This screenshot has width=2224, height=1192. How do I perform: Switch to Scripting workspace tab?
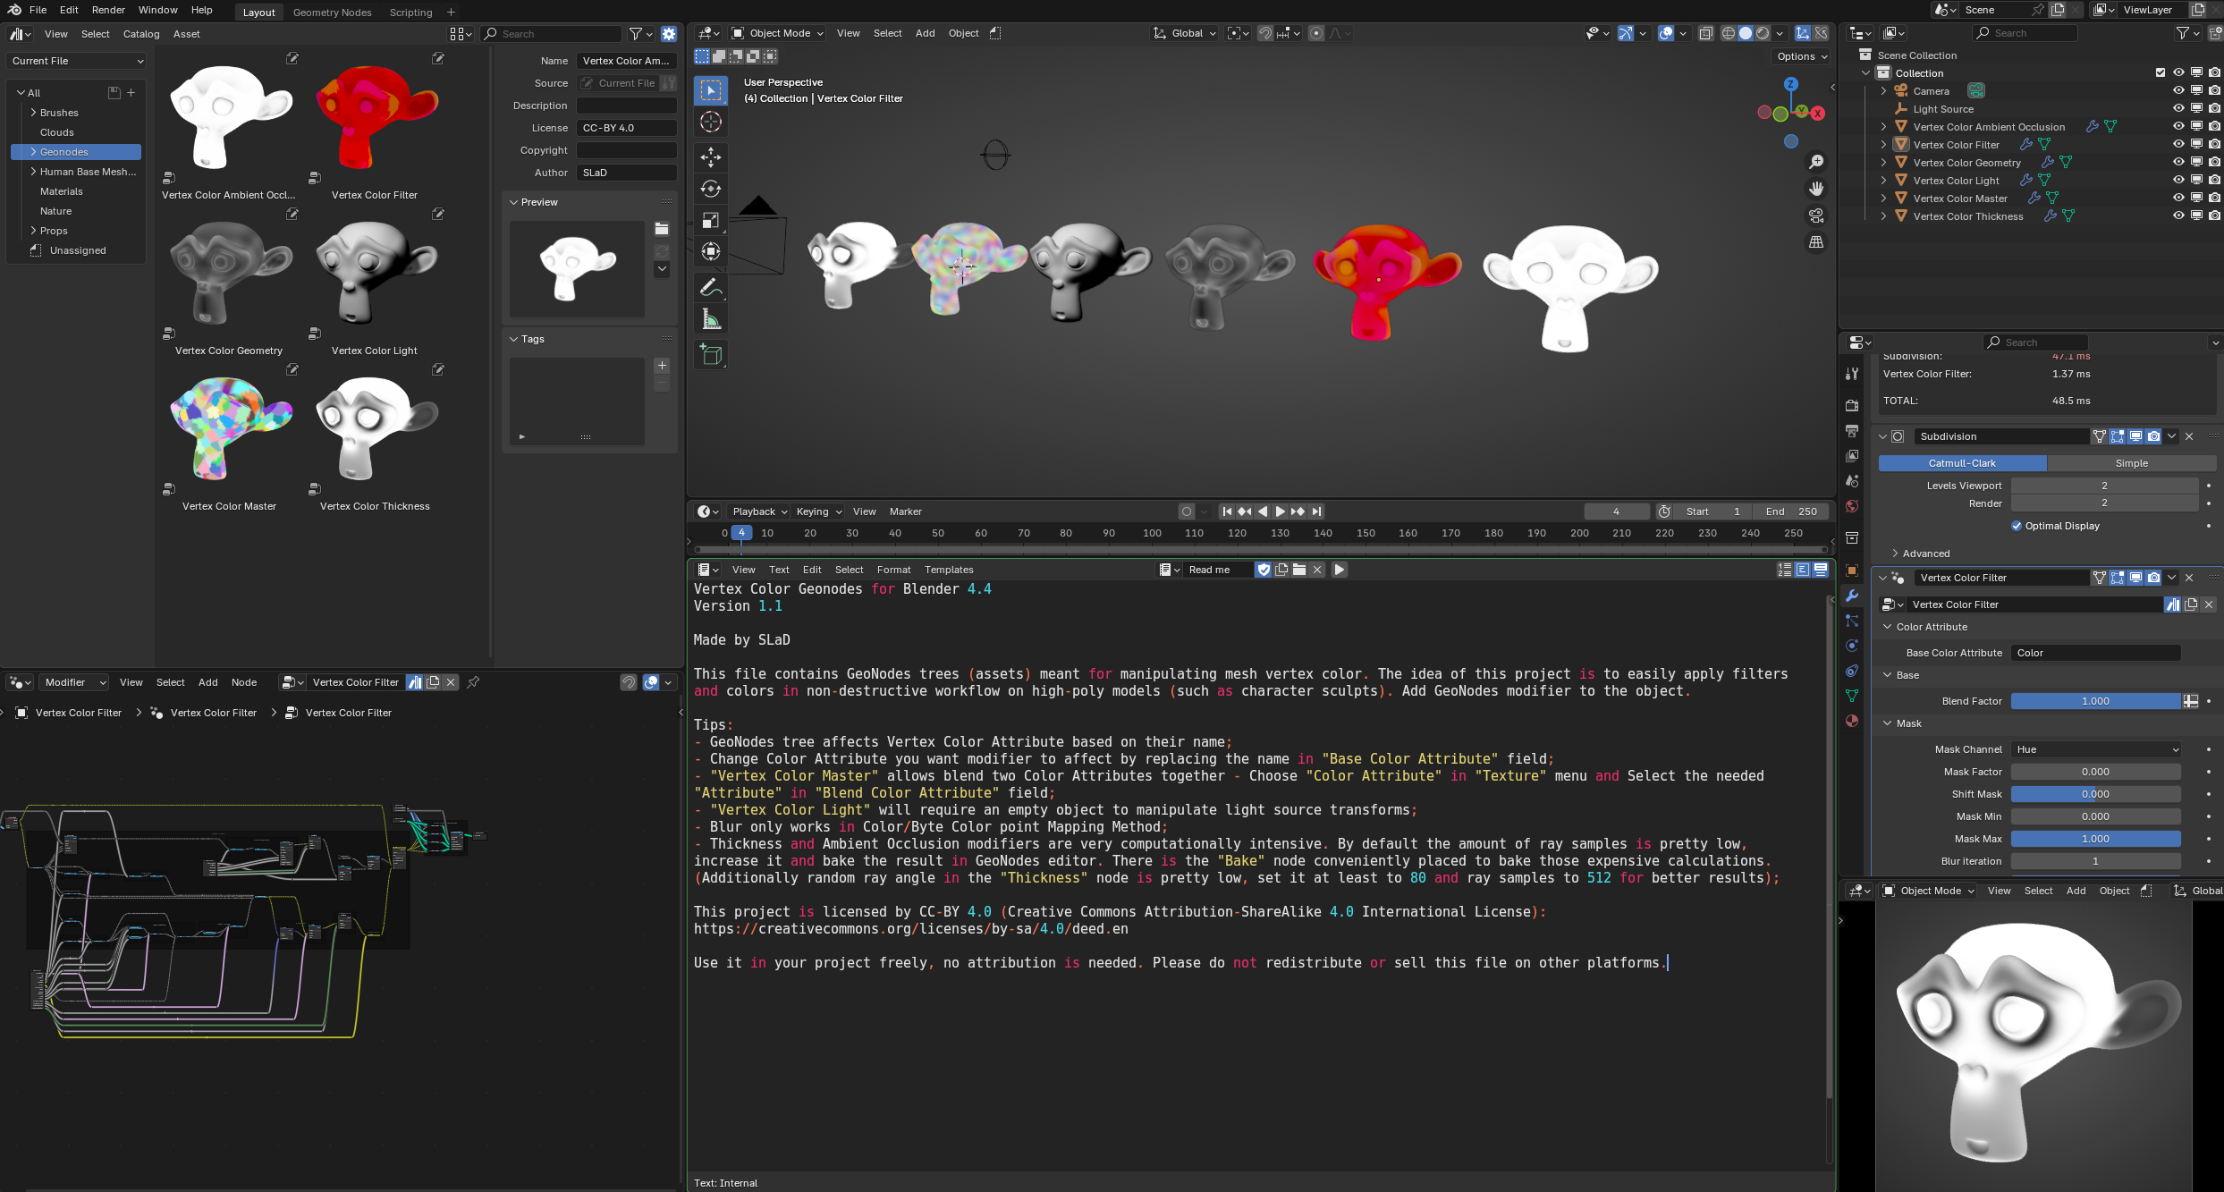click(x=410, y=12)
